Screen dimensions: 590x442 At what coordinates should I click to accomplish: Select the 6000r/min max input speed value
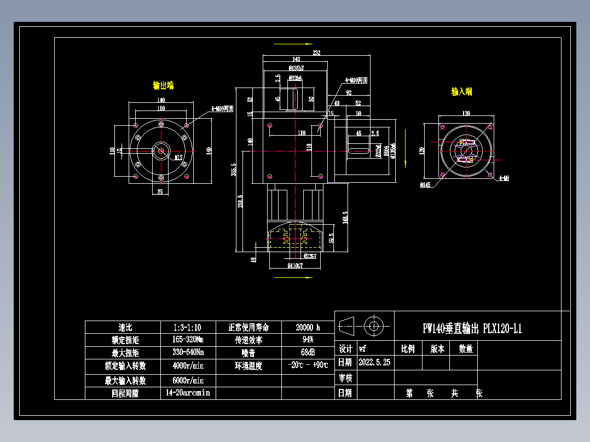(x=188, y=380)
